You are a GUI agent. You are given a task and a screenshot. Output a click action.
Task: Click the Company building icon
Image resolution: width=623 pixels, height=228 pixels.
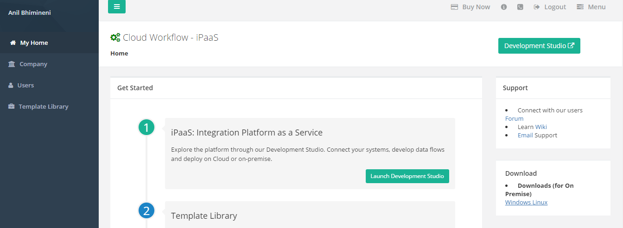point(12,64)
